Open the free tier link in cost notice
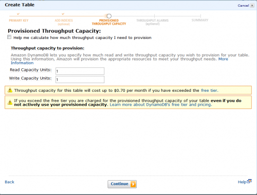Screen dimensions: 257x195 pyautogui.click(x=210, y=90)
